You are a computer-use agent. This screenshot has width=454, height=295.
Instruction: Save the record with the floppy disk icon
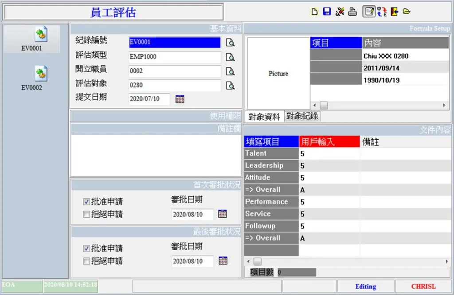[327, 12]
